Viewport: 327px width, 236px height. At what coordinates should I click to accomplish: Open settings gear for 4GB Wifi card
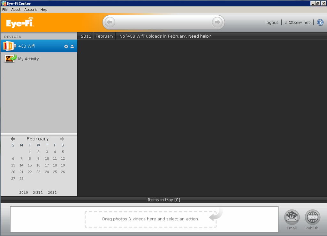pyautogui.click(x=66, y=47)
